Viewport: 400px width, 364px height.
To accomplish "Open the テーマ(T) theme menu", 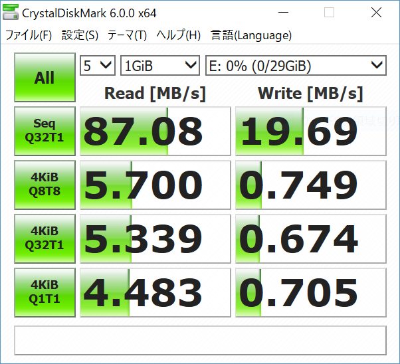I will [128, 35].
